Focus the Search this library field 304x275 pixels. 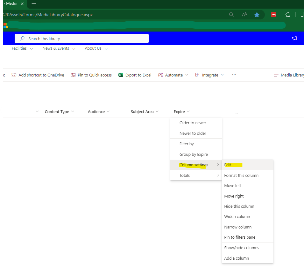pyautogui.click(x=81, y=39)
